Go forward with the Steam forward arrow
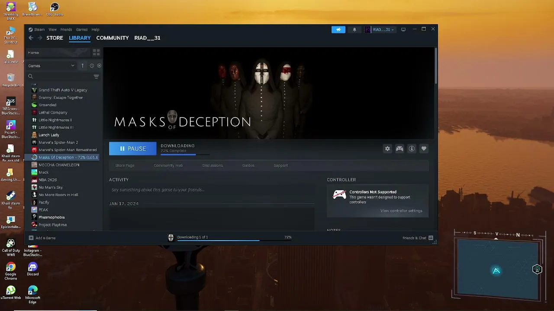This screenshot has height=311, width=554. (x=40, y=38)
